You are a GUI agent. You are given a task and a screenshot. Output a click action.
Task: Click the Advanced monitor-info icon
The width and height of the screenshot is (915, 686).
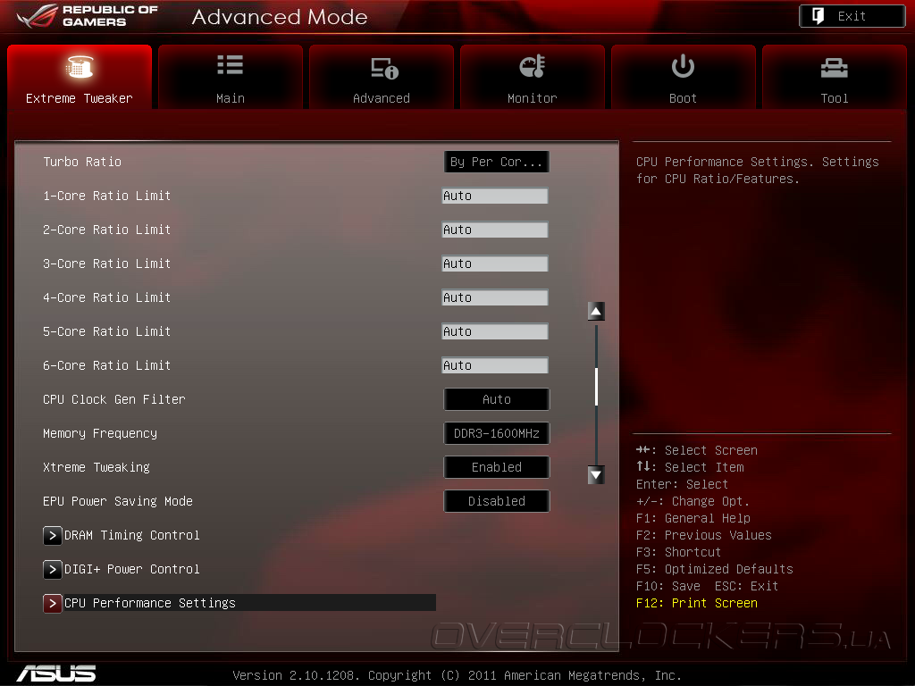pos(384,68)
